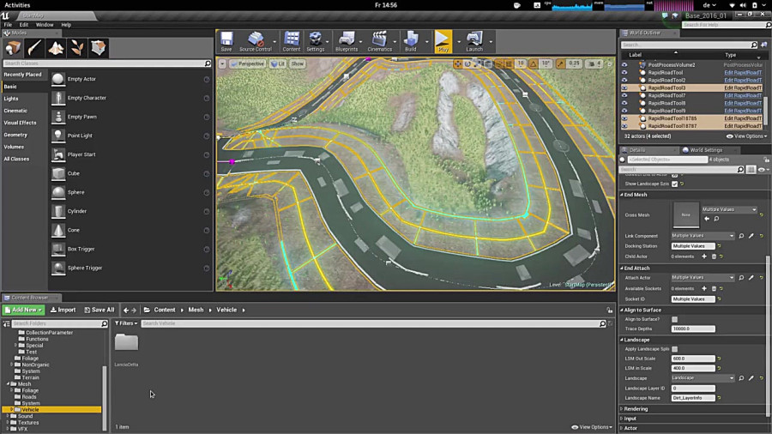Select the Paint mode brush icon
The image size is (772, 434).
coord(34,48)
